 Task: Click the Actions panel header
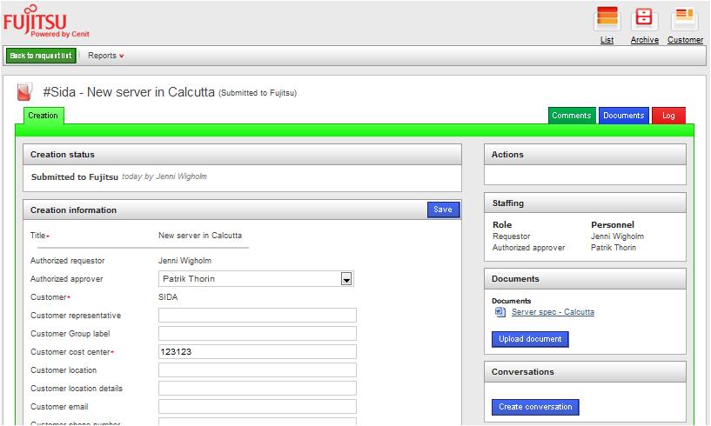click(585, 155)
